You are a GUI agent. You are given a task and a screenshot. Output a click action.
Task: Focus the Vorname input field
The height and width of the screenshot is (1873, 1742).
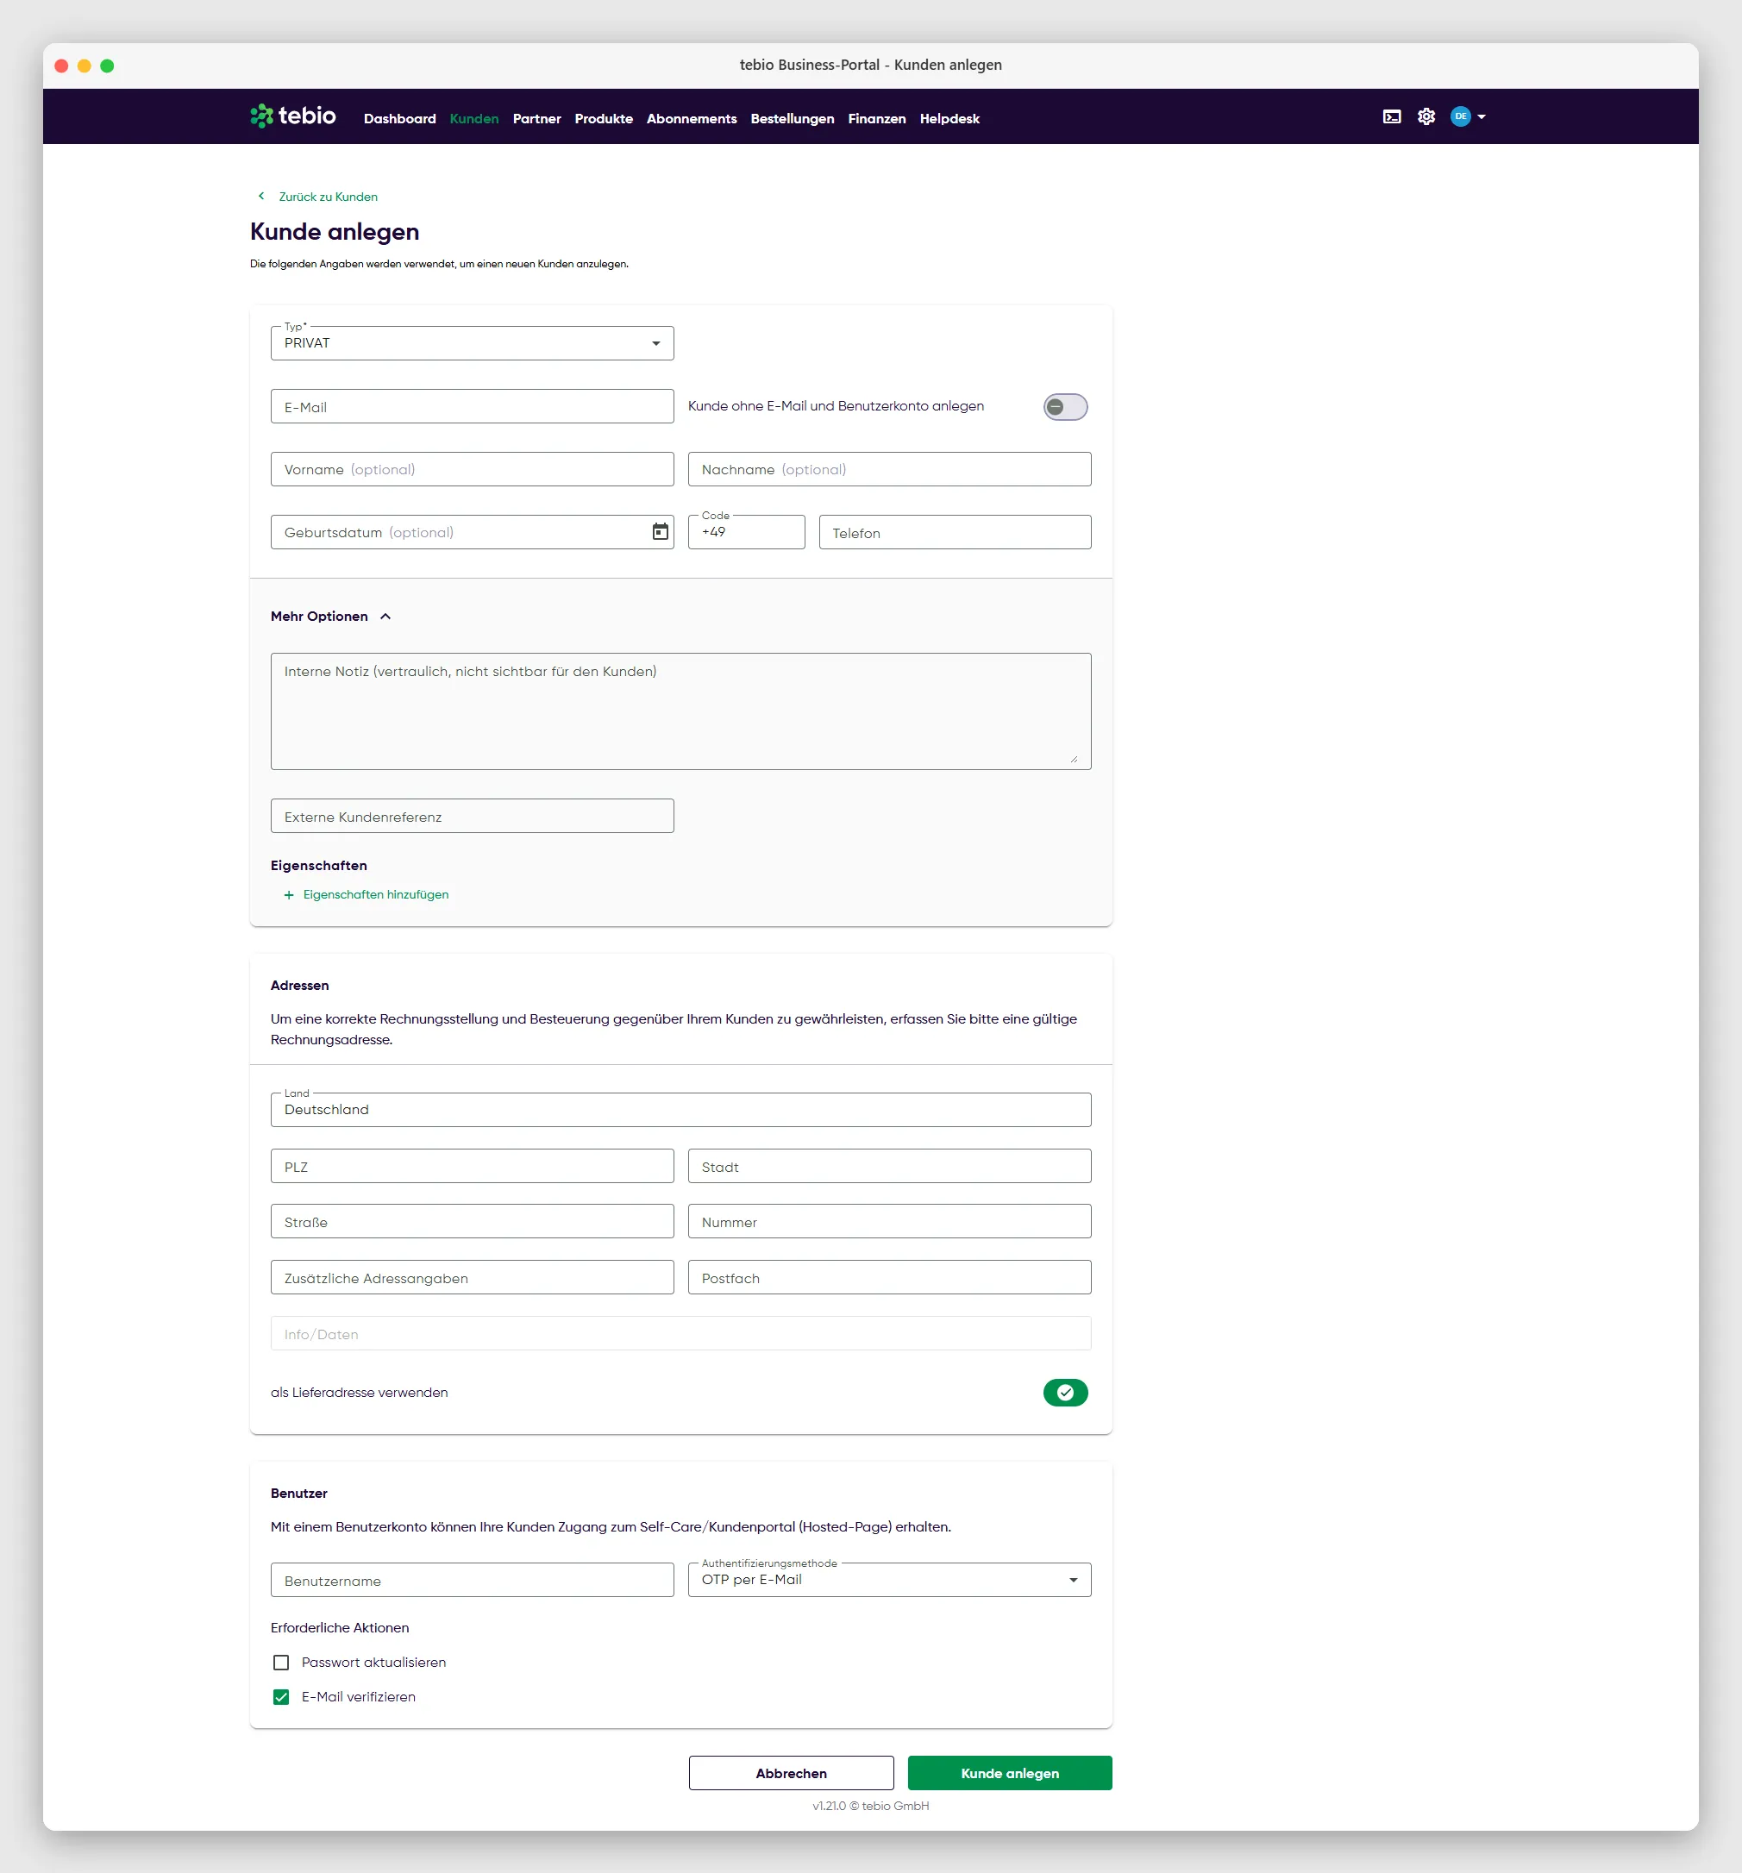[472, 469]
